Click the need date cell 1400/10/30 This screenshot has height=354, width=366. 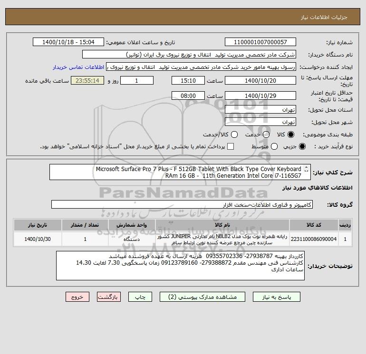(38, 239)
